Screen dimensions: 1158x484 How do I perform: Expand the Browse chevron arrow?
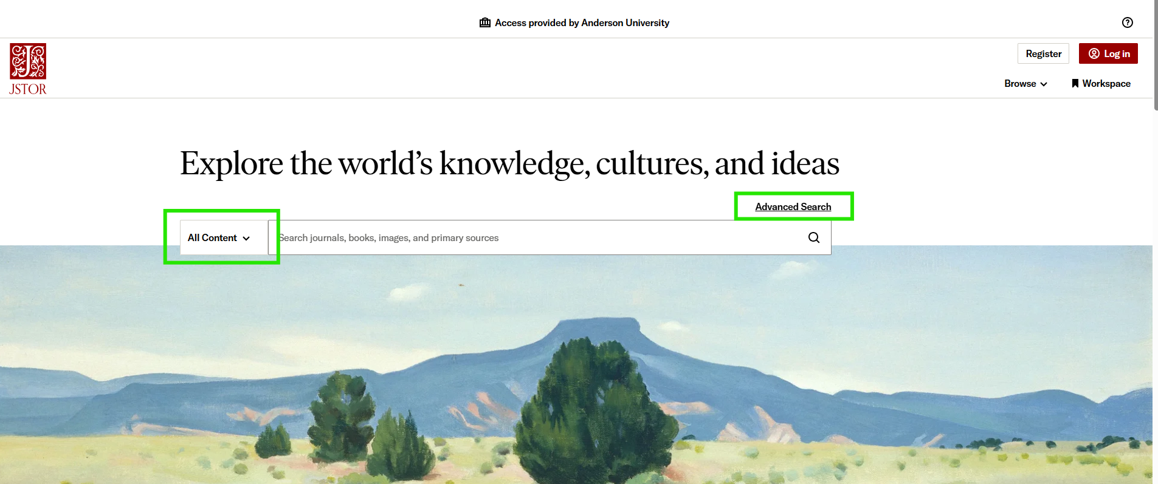[1044, 84]
